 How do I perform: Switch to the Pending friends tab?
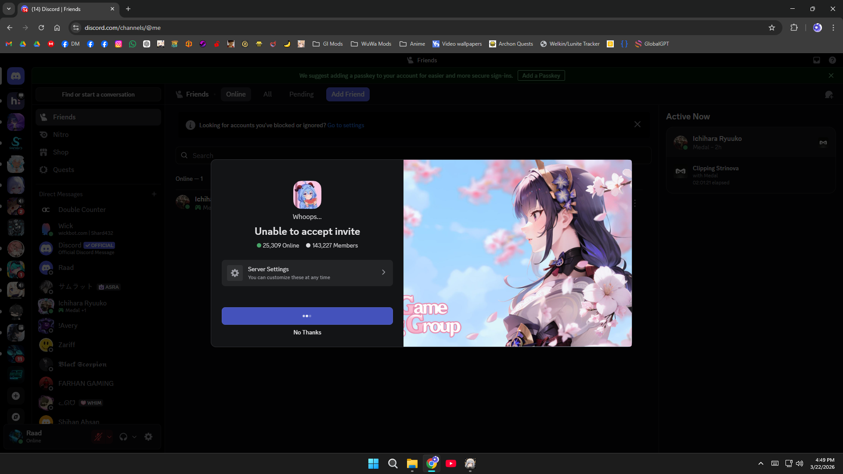tap(301, 94)
